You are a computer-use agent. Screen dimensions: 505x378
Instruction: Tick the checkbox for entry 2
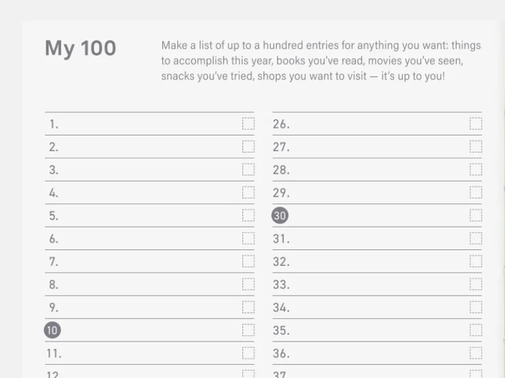coord(249,146)
